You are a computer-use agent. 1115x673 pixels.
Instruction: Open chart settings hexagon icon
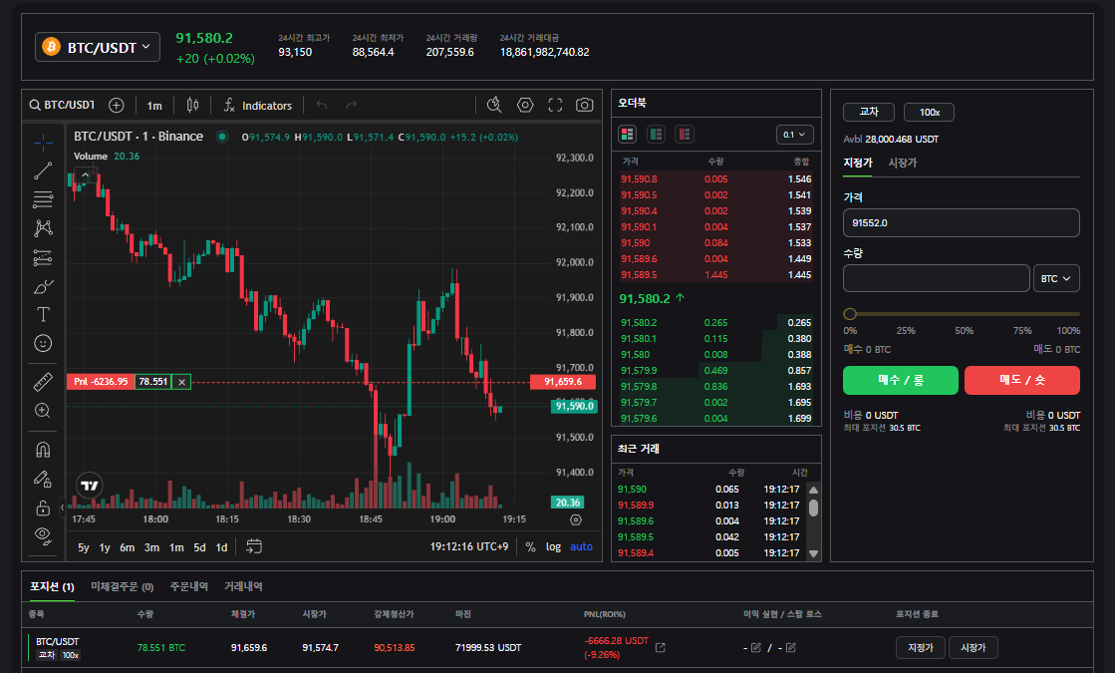[x=525, y=105]
